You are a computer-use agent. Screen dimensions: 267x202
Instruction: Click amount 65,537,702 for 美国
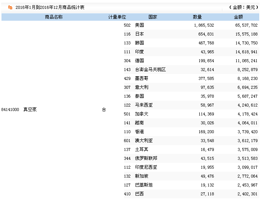246,25
